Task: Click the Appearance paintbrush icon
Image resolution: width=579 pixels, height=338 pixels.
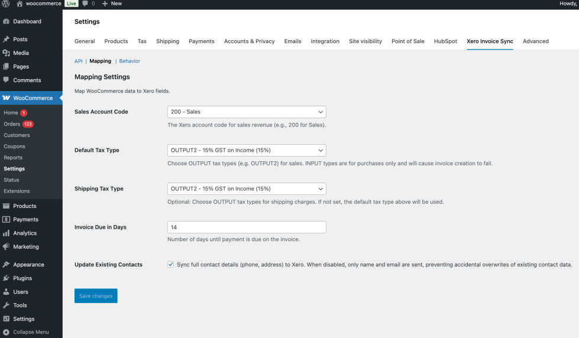Action: click(7, 265)
